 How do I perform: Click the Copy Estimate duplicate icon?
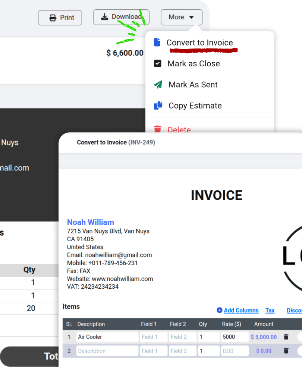point(158,106)
